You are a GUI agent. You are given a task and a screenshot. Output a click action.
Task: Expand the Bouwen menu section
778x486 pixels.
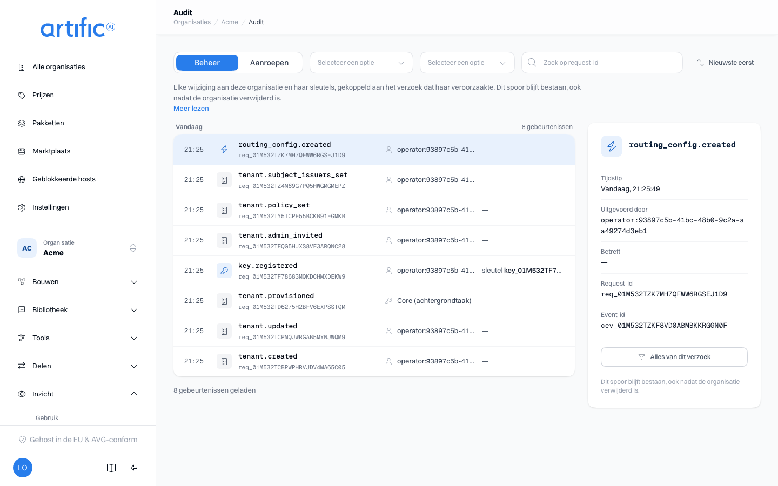pos(78,282)
